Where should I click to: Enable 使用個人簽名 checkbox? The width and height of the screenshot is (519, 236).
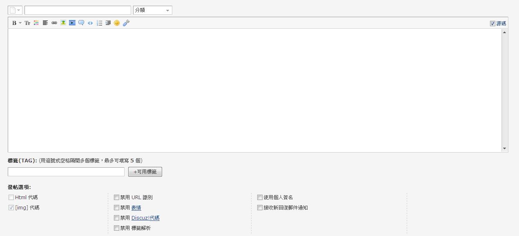pyautogui.click(x=260, y=197)
